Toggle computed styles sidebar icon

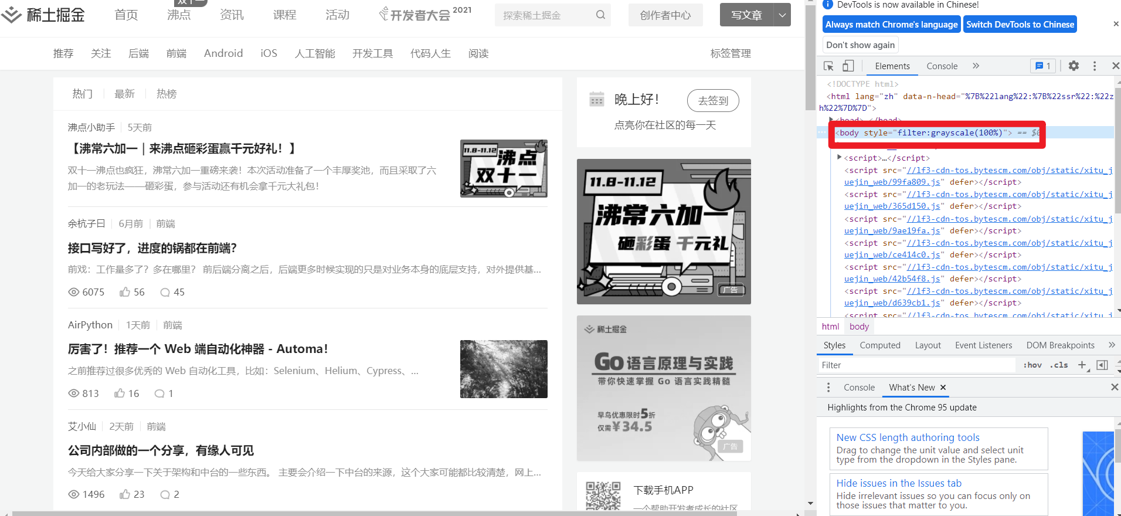(1102, 365)
